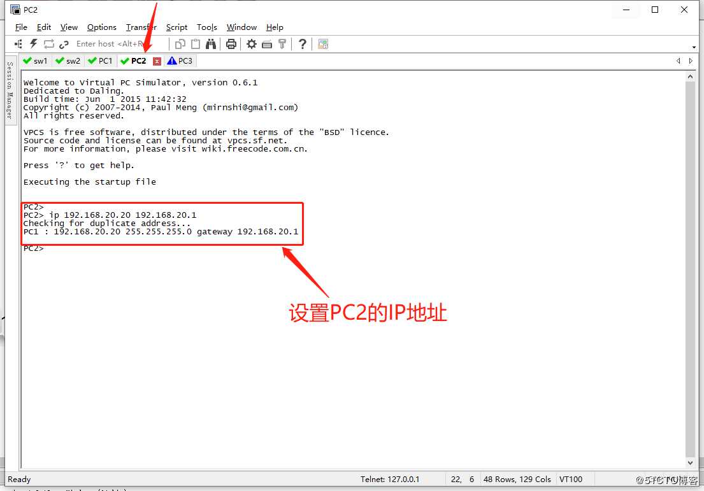Click the cursor position '22, 6' status
This screenshot has height=491, width=704.
[463, 480]
